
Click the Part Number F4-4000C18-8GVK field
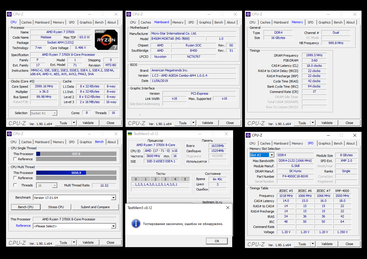[x=295, y=177]
